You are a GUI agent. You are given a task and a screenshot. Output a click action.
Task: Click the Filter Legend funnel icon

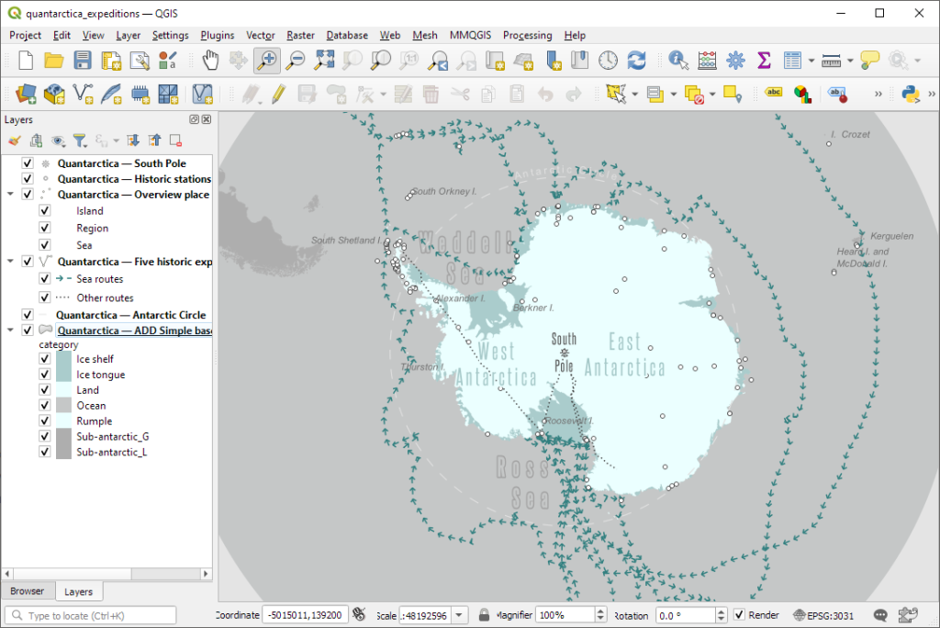79,140
